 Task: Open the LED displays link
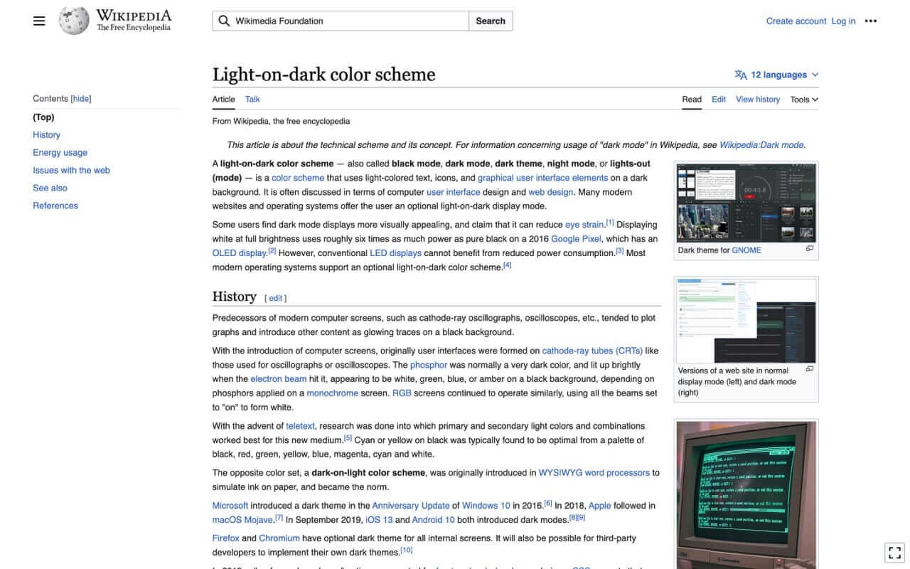395,253
